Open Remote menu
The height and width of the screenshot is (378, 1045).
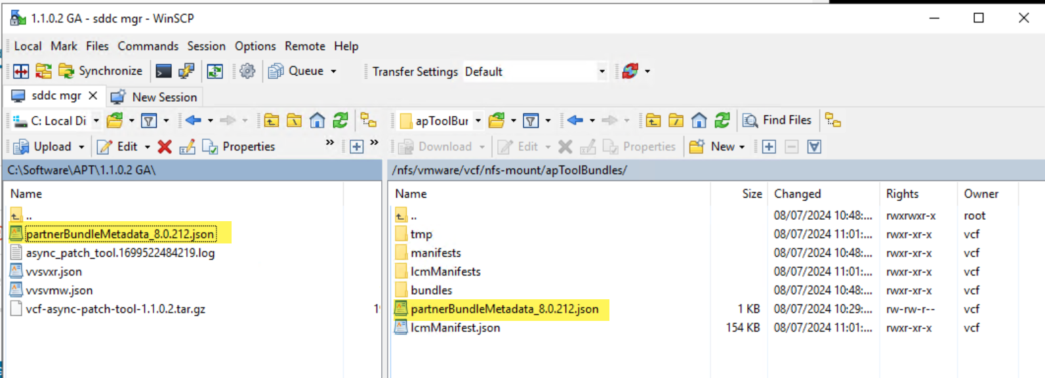tap(304, 46)
